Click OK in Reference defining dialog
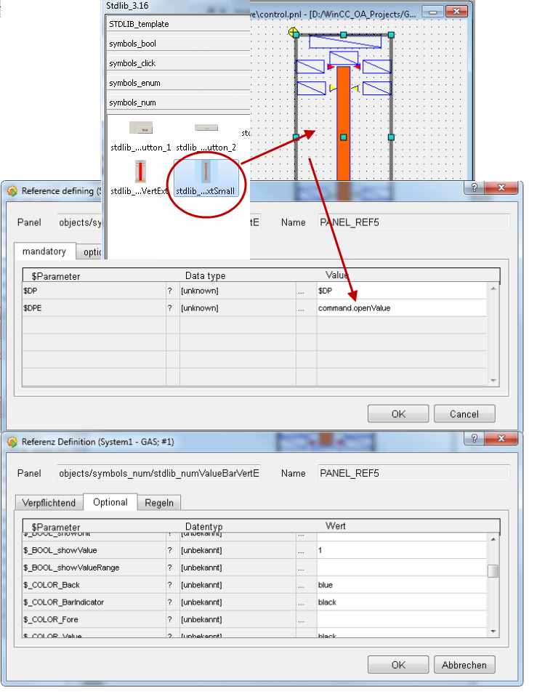Image resolution: width=545 pixels, height=694 pixels. tap(398, 413)
